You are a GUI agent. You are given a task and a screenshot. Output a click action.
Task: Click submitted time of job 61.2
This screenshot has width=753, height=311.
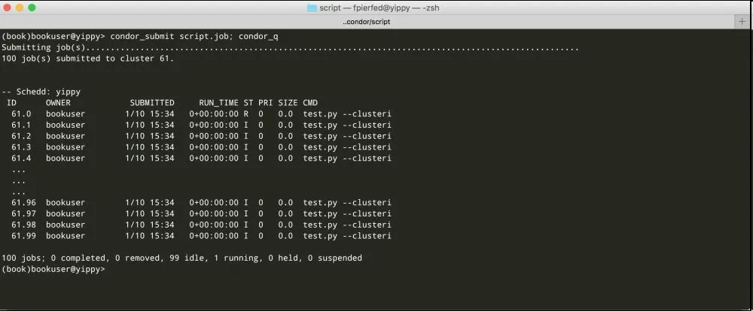pos(150,136)
